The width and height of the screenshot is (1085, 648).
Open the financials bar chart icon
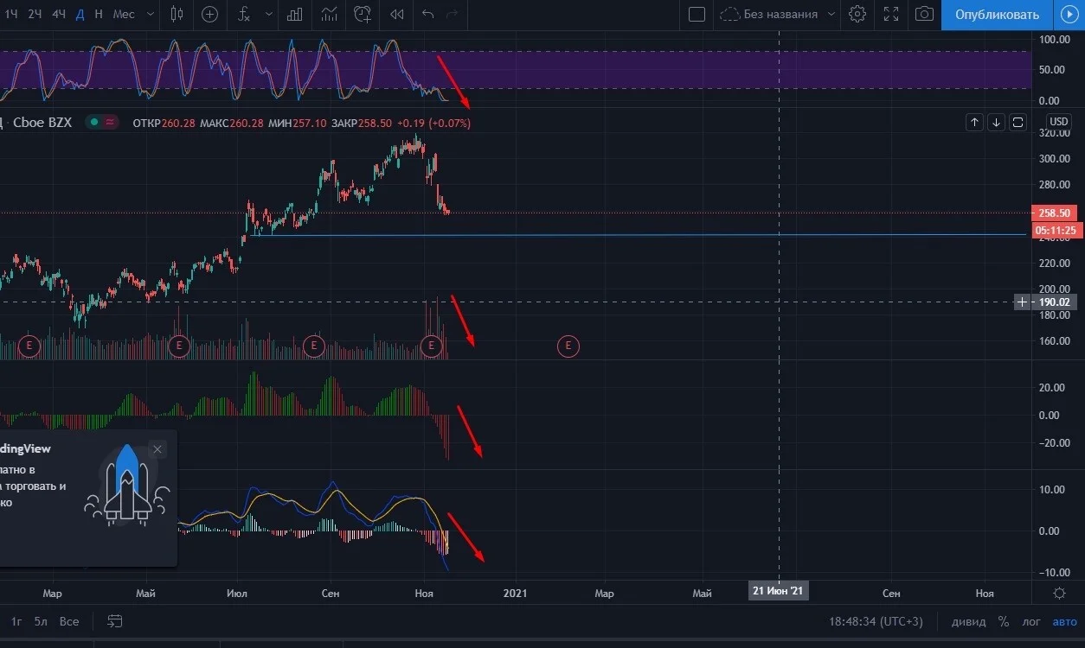pos(295,14)
